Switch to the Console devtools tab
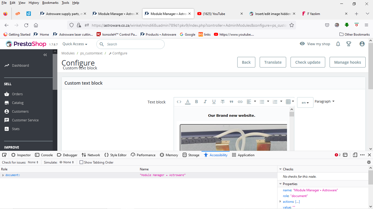Image resolution: width=373 pixels, height=209 pixels. [x=44, y=155]
